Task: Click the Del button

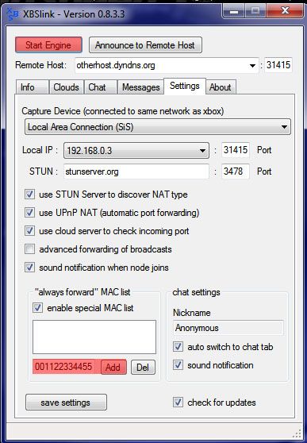Action: pos(144,368)
